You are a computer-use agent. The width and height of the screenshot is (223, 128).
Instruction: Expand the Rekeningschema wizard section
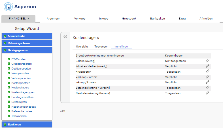click(27, 43)
